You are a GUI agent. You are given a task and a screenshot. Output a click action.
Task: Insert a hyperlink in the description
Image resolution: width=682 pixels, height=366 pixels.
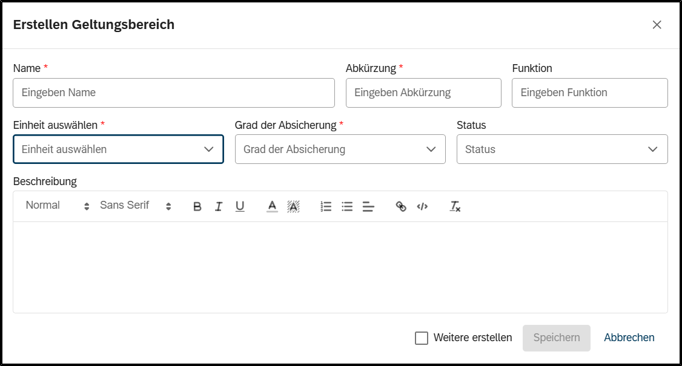coord(401,206)
